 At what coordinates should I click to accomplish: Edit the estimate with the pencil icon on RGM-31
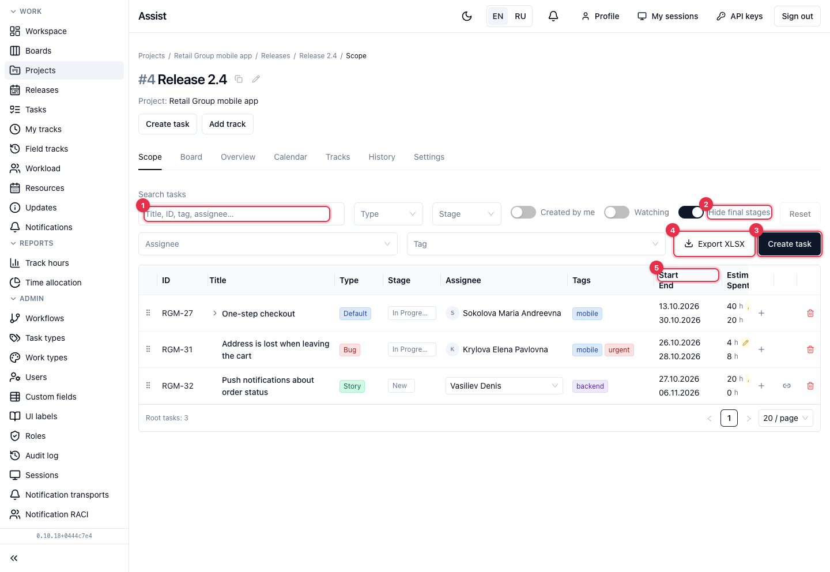pos(745,343)
